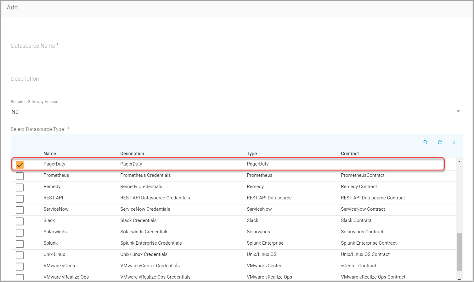Click the Unix/Linux OS type cell
The image size is (474, 282).
pos(262,254)
